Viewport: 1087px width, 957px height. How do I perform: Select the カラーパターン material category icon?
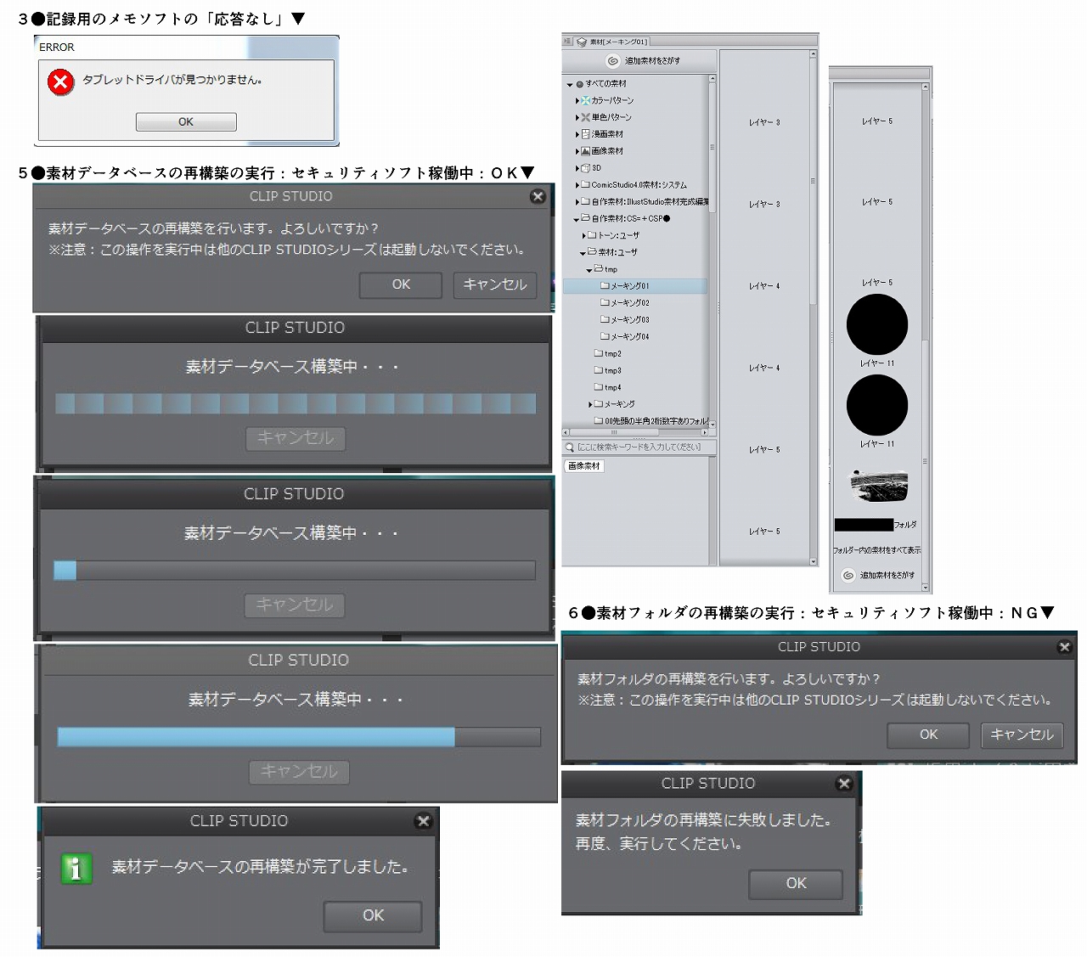585,101
